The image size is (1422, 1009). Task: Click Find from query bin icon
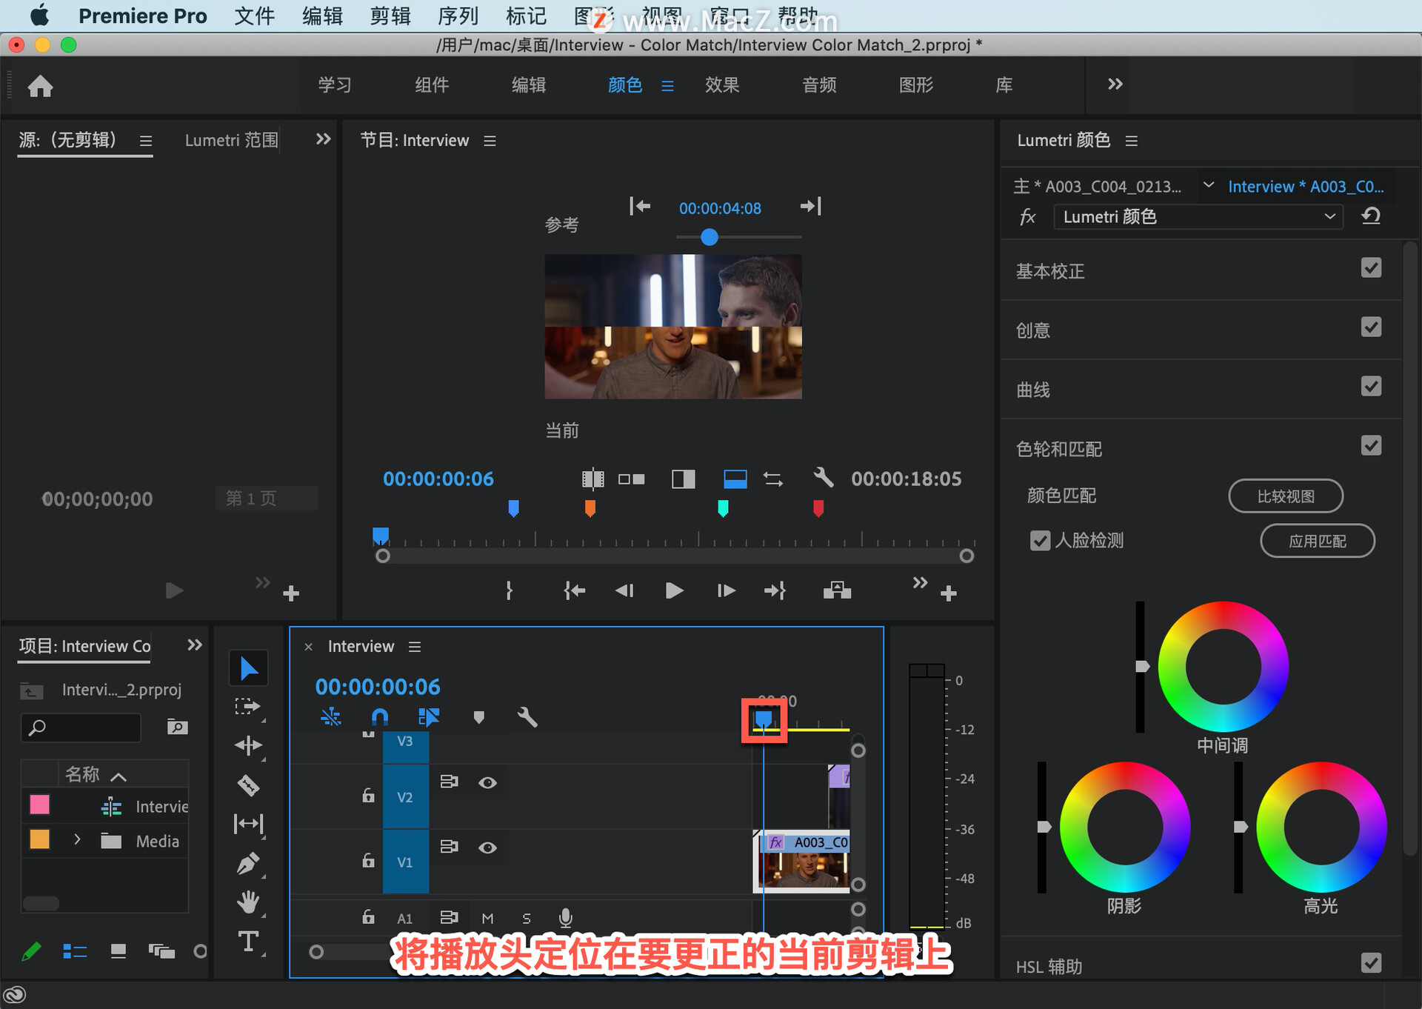coord(177,727)
